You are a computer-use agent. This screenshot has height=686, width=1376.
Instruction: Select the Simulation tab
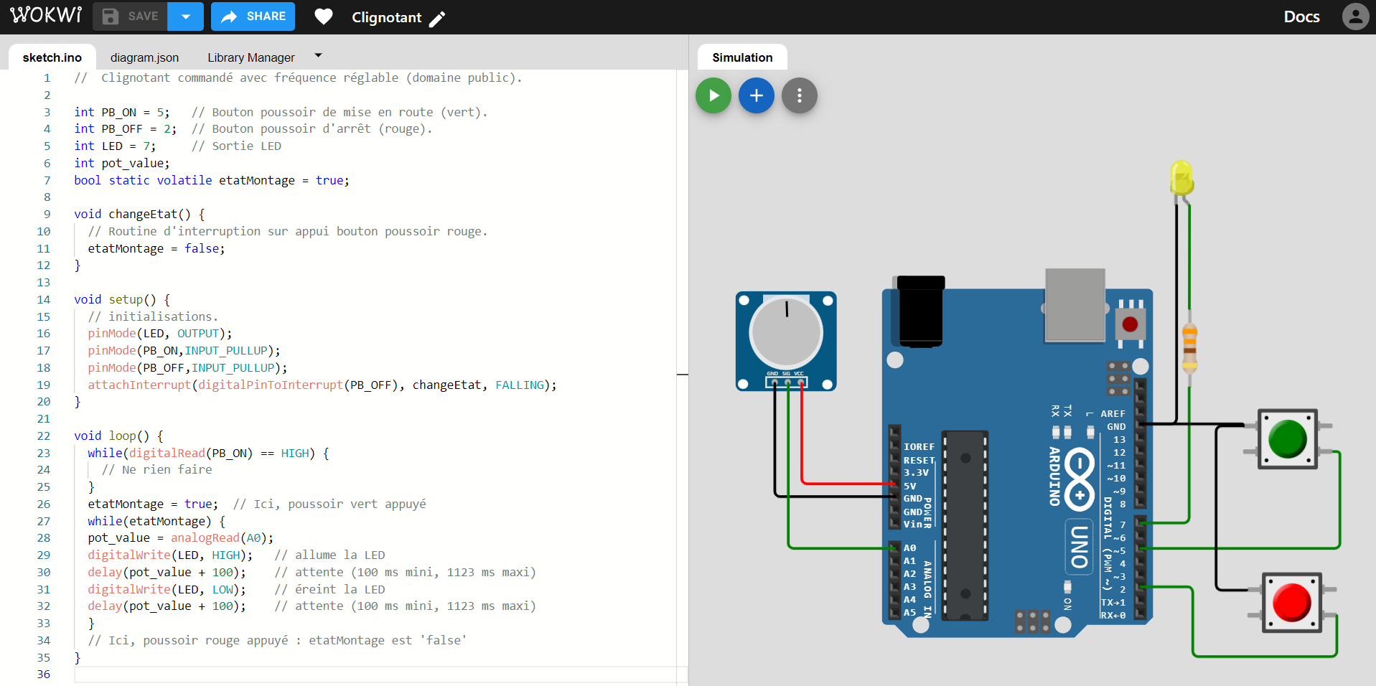click(742, 57)
